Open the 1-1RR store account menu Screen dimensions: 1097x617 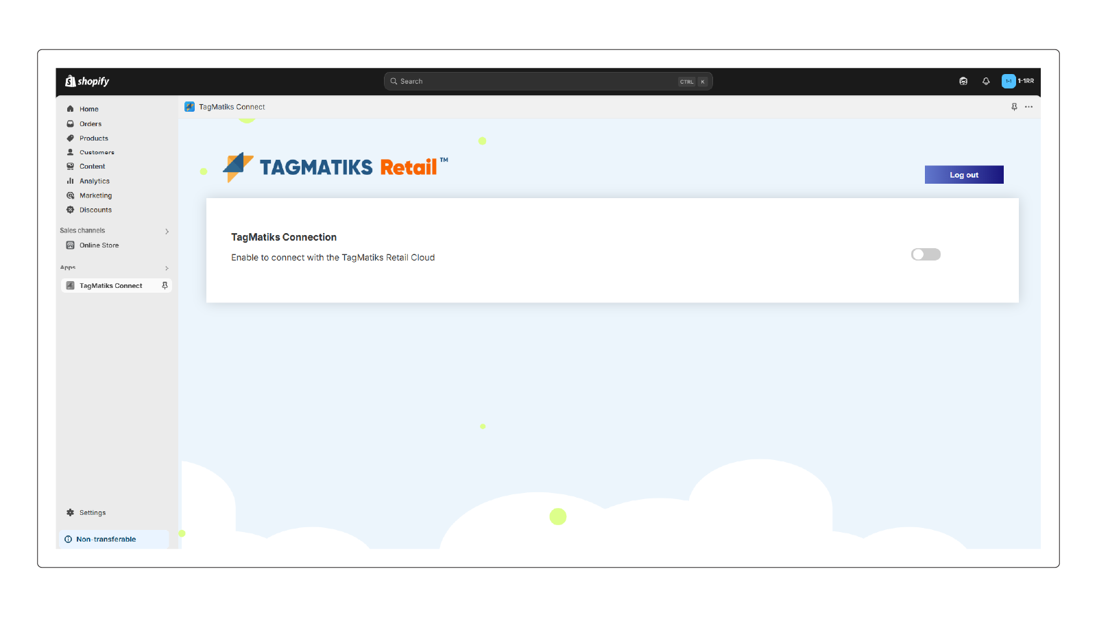tap(1018, 81)
